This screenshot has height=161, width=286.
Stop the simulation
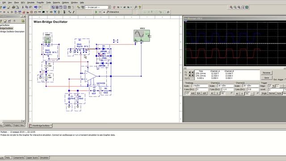[x=104, y=12]
